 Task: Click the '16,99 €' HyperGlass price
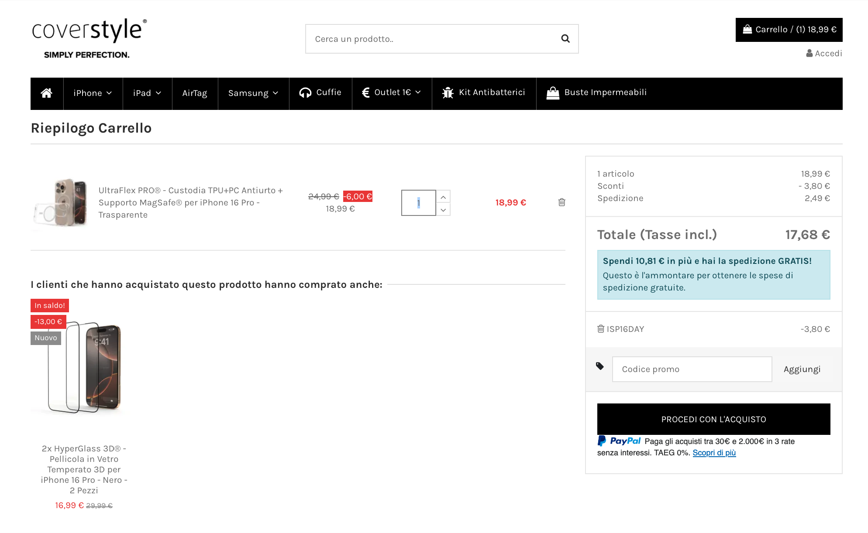69,505
